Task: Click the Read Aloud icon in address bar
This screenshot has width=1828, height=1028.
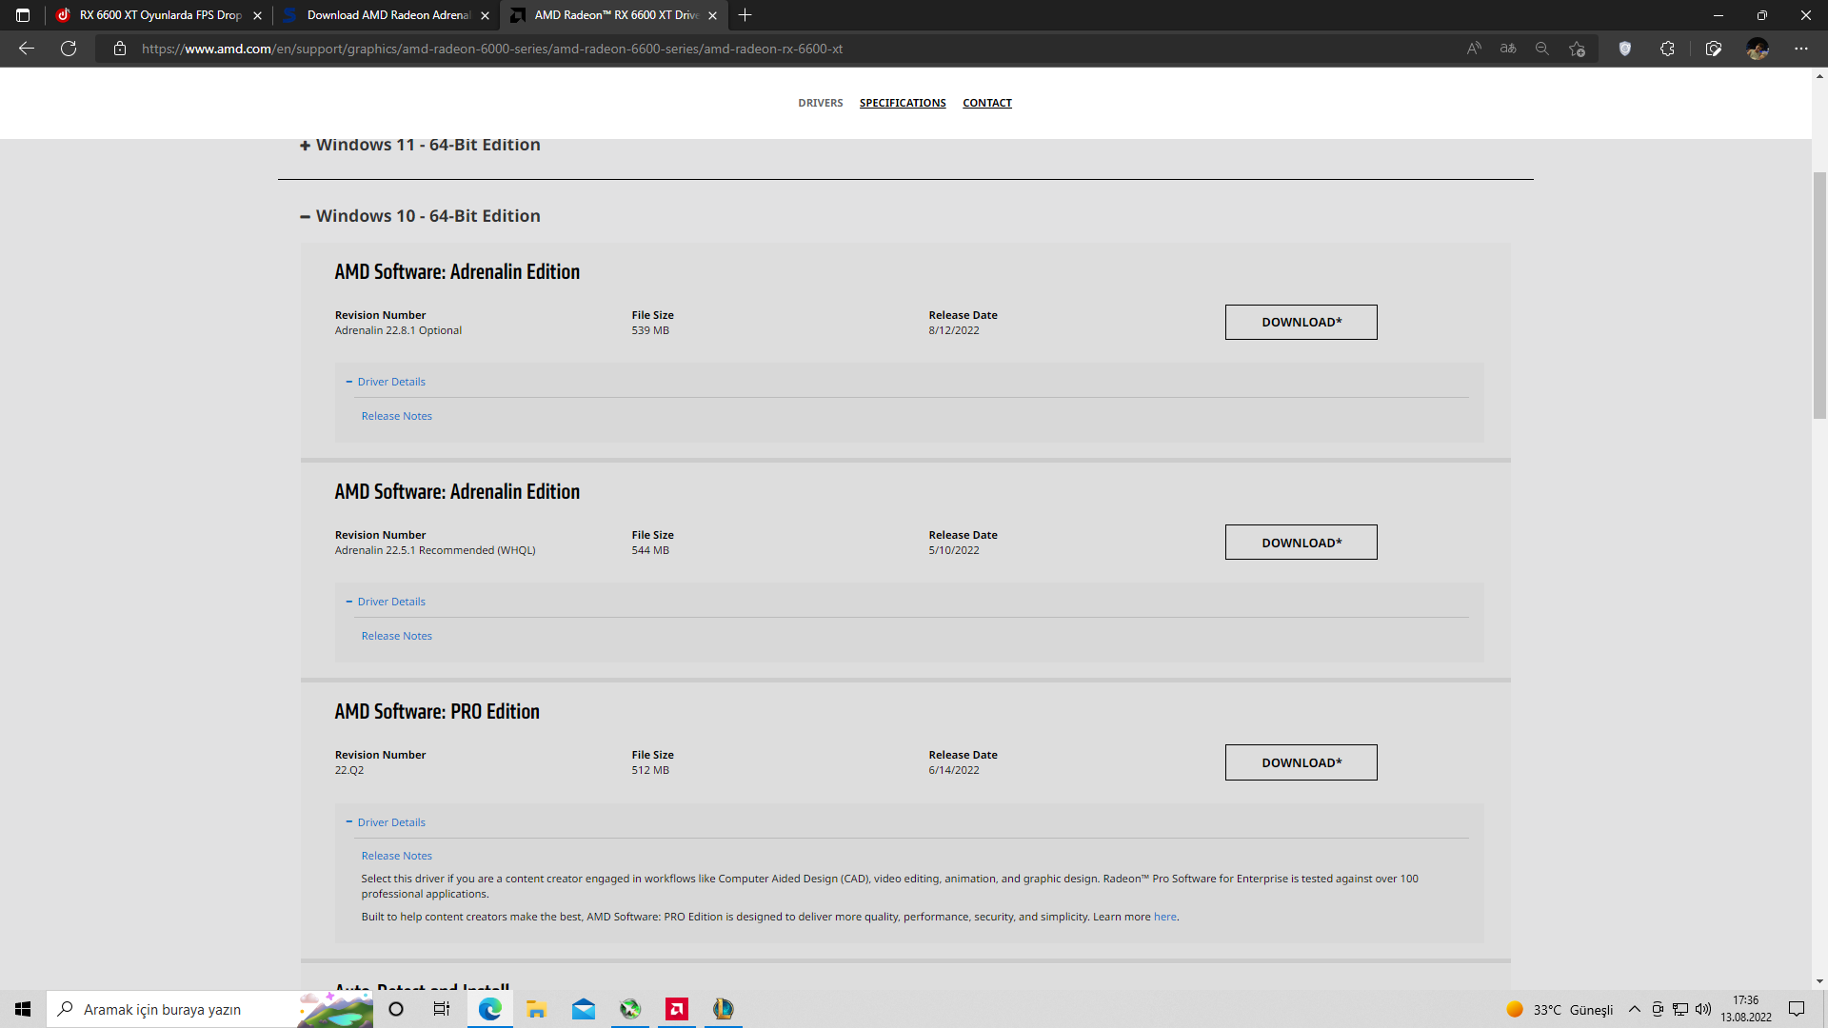Action: 1474,49
